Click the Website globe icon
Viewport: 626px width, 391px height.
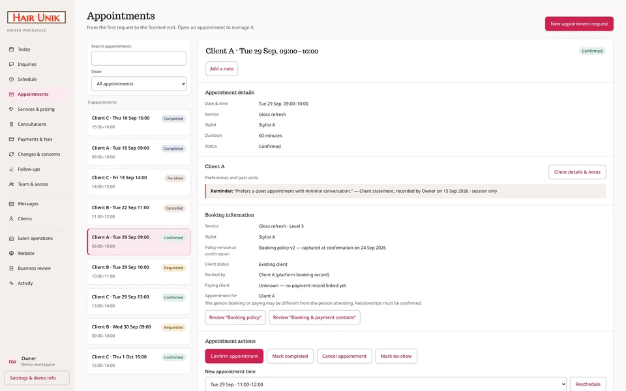point(11,253)
